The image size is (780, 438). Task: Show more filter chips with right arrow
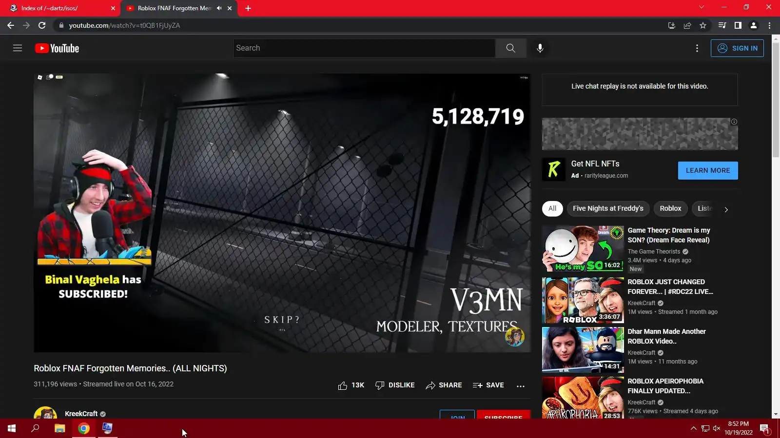click(x=726, y=210)
